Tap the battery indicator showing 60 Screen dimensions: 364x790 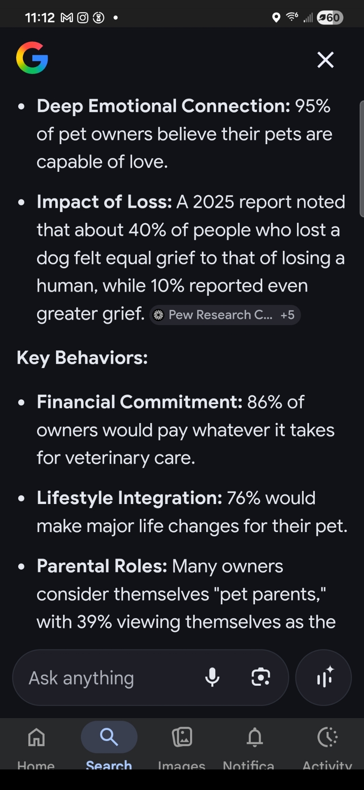[x=330, y=17]
